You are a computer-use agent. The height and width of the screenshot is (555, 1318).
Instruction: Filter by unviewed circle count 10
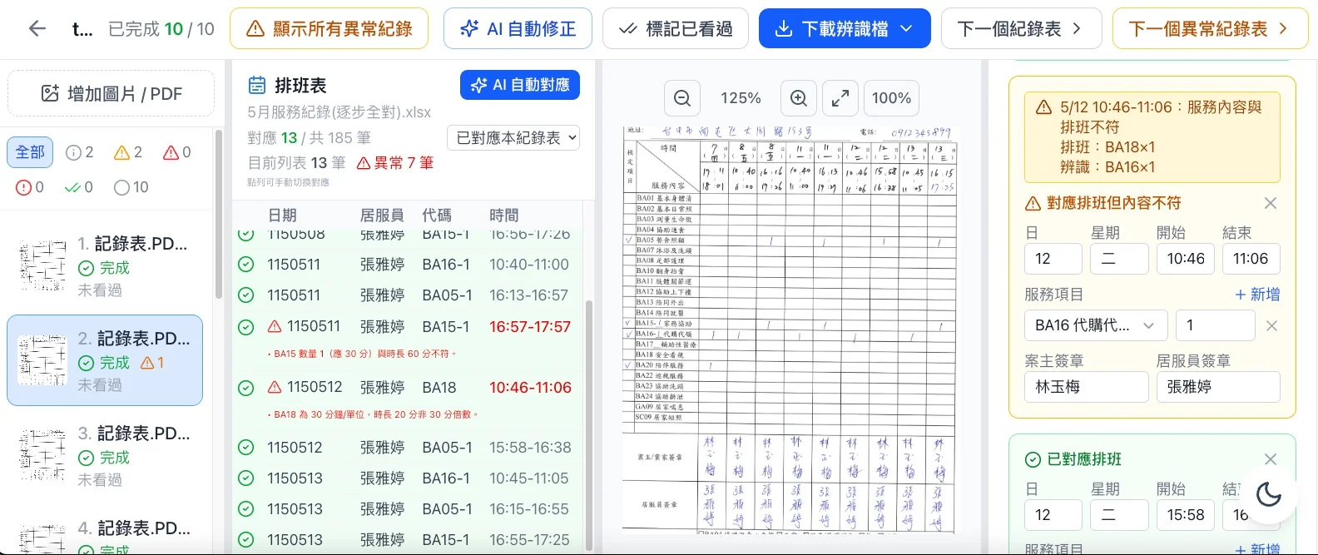(x=131, y=187)
